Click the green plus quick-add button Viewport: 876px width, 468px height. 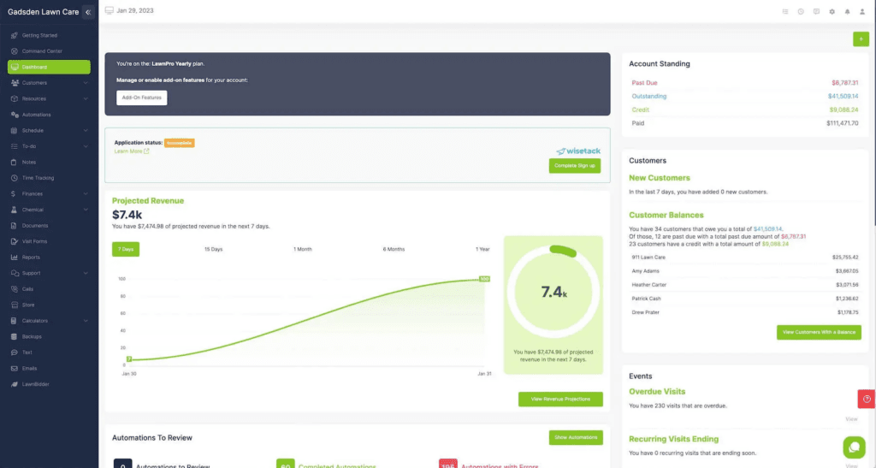click(860, 39)
